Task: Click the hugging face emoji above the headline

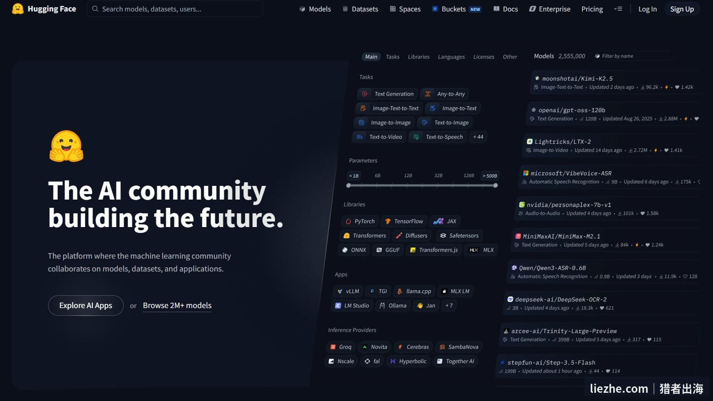Action: click(x=66, y=146)
